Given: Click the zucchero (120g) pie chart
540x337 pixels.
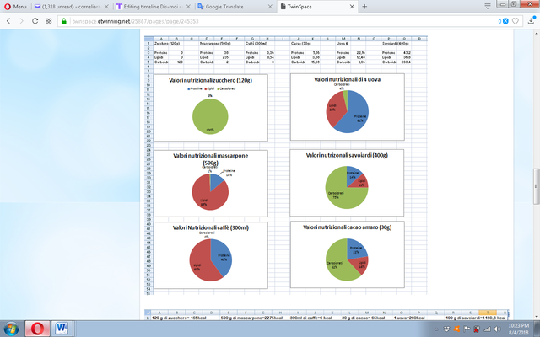Looking at the screenshot, I should (210, 116).
